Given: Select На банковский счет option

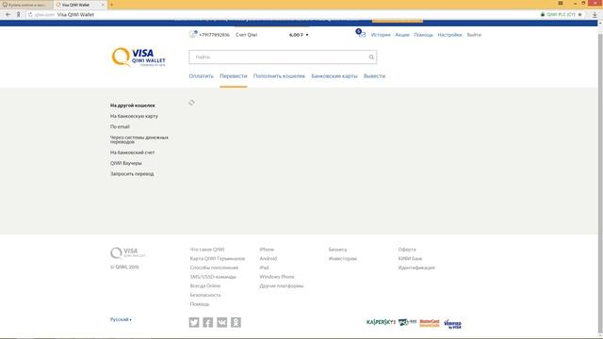Looking at the screenshot, I should (x=132, y=153).
